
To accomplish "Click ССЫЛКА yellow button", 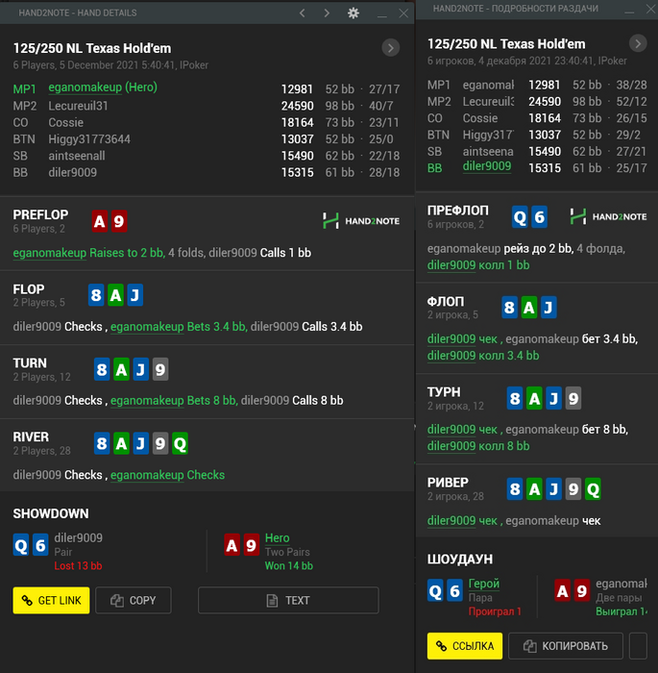I will coord(465,645).
